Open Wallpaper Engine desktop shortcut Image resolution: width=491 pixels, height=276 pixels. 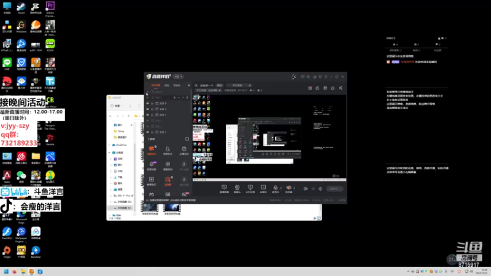coord(21,234)
